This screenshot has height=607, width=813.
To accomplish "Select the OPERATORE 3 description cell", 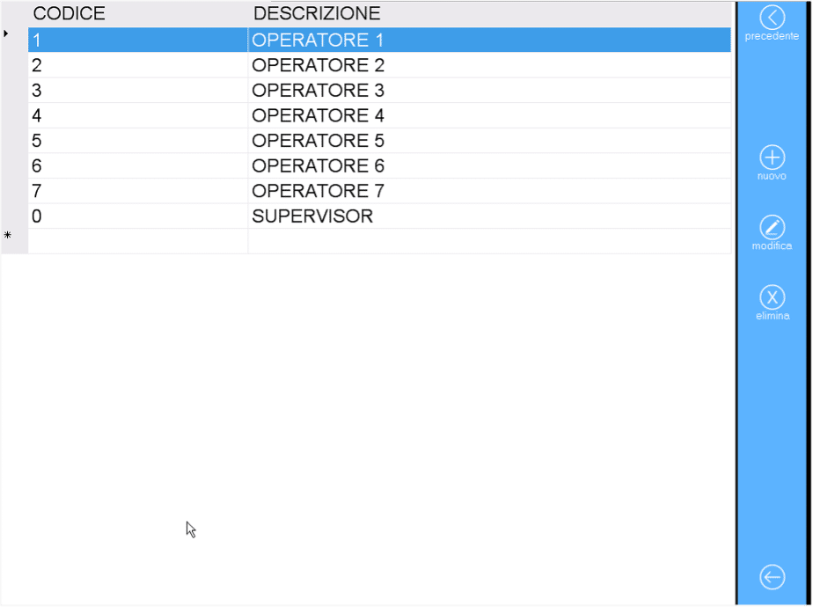I will 489,91.
